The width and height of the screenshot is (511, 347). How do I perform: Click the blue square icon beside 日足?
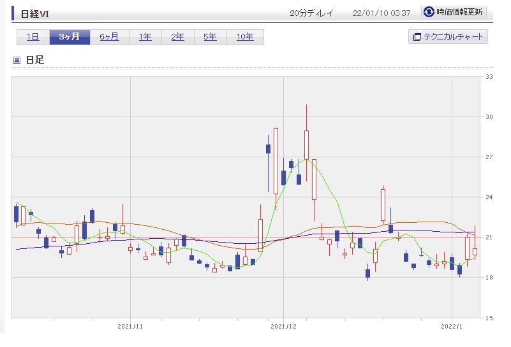tap(17, 60)
